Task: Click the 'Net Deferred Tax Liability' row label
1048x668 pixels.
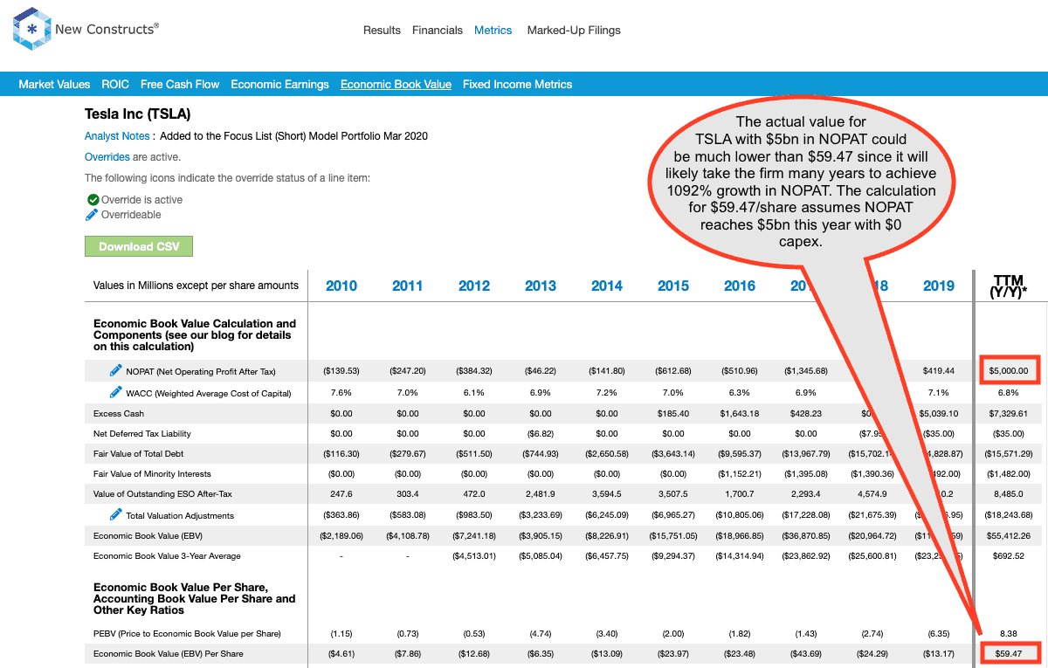Action: [142, 433]
